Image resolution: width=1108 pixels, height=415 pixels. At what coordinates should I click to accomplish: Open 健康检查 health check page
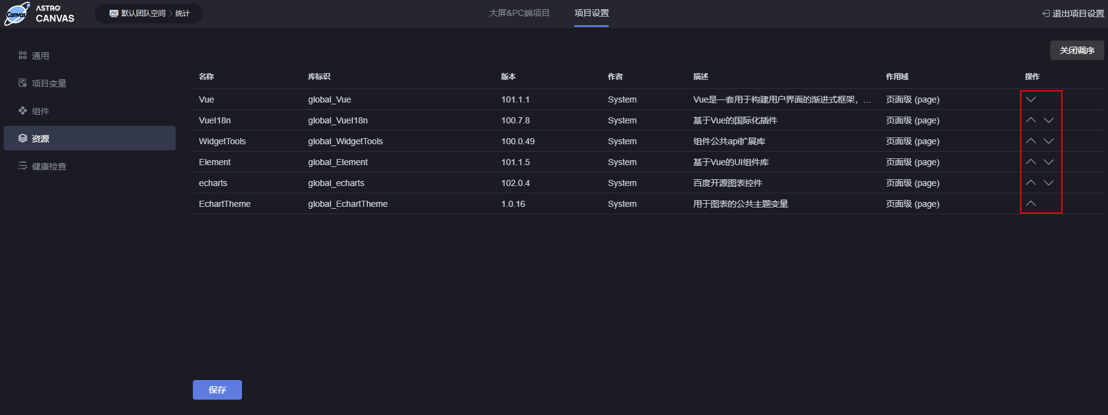point(49,166)
